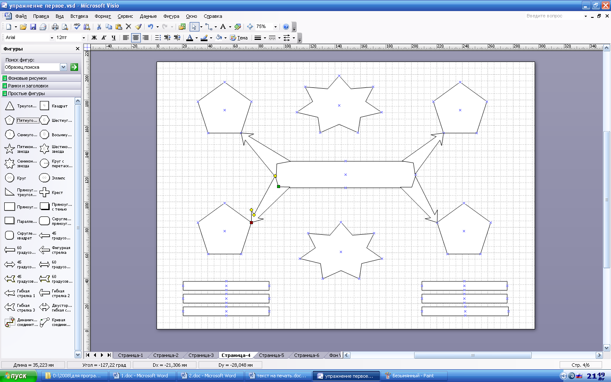Open the Формат menu
The height and width of the screenshot is (382, 611).
pos(103,16)
